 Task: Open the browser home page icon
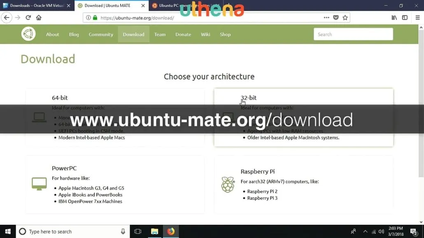point(39,18)
